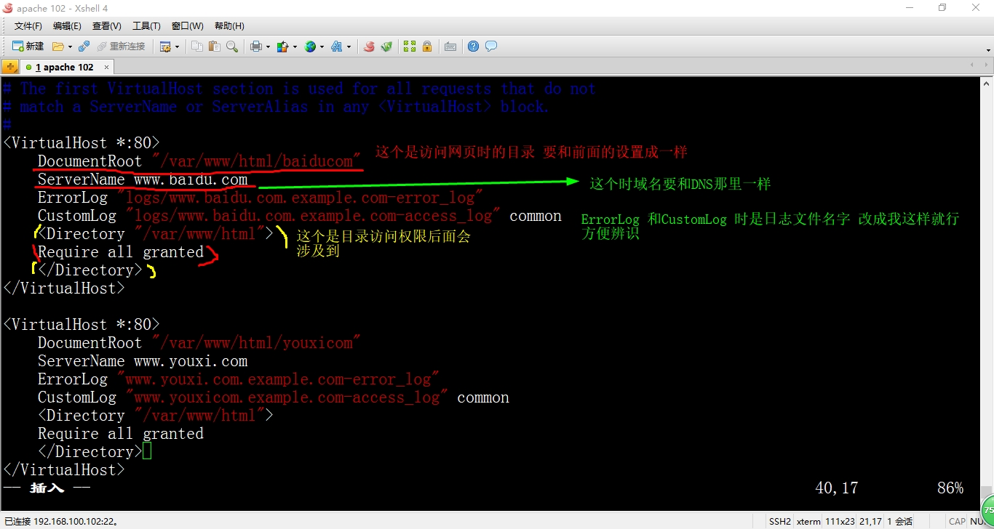The height and width of the screenshot is (529, 994).
Task: Click the xterm status bar entry
Action: click(x=808, y=521)
